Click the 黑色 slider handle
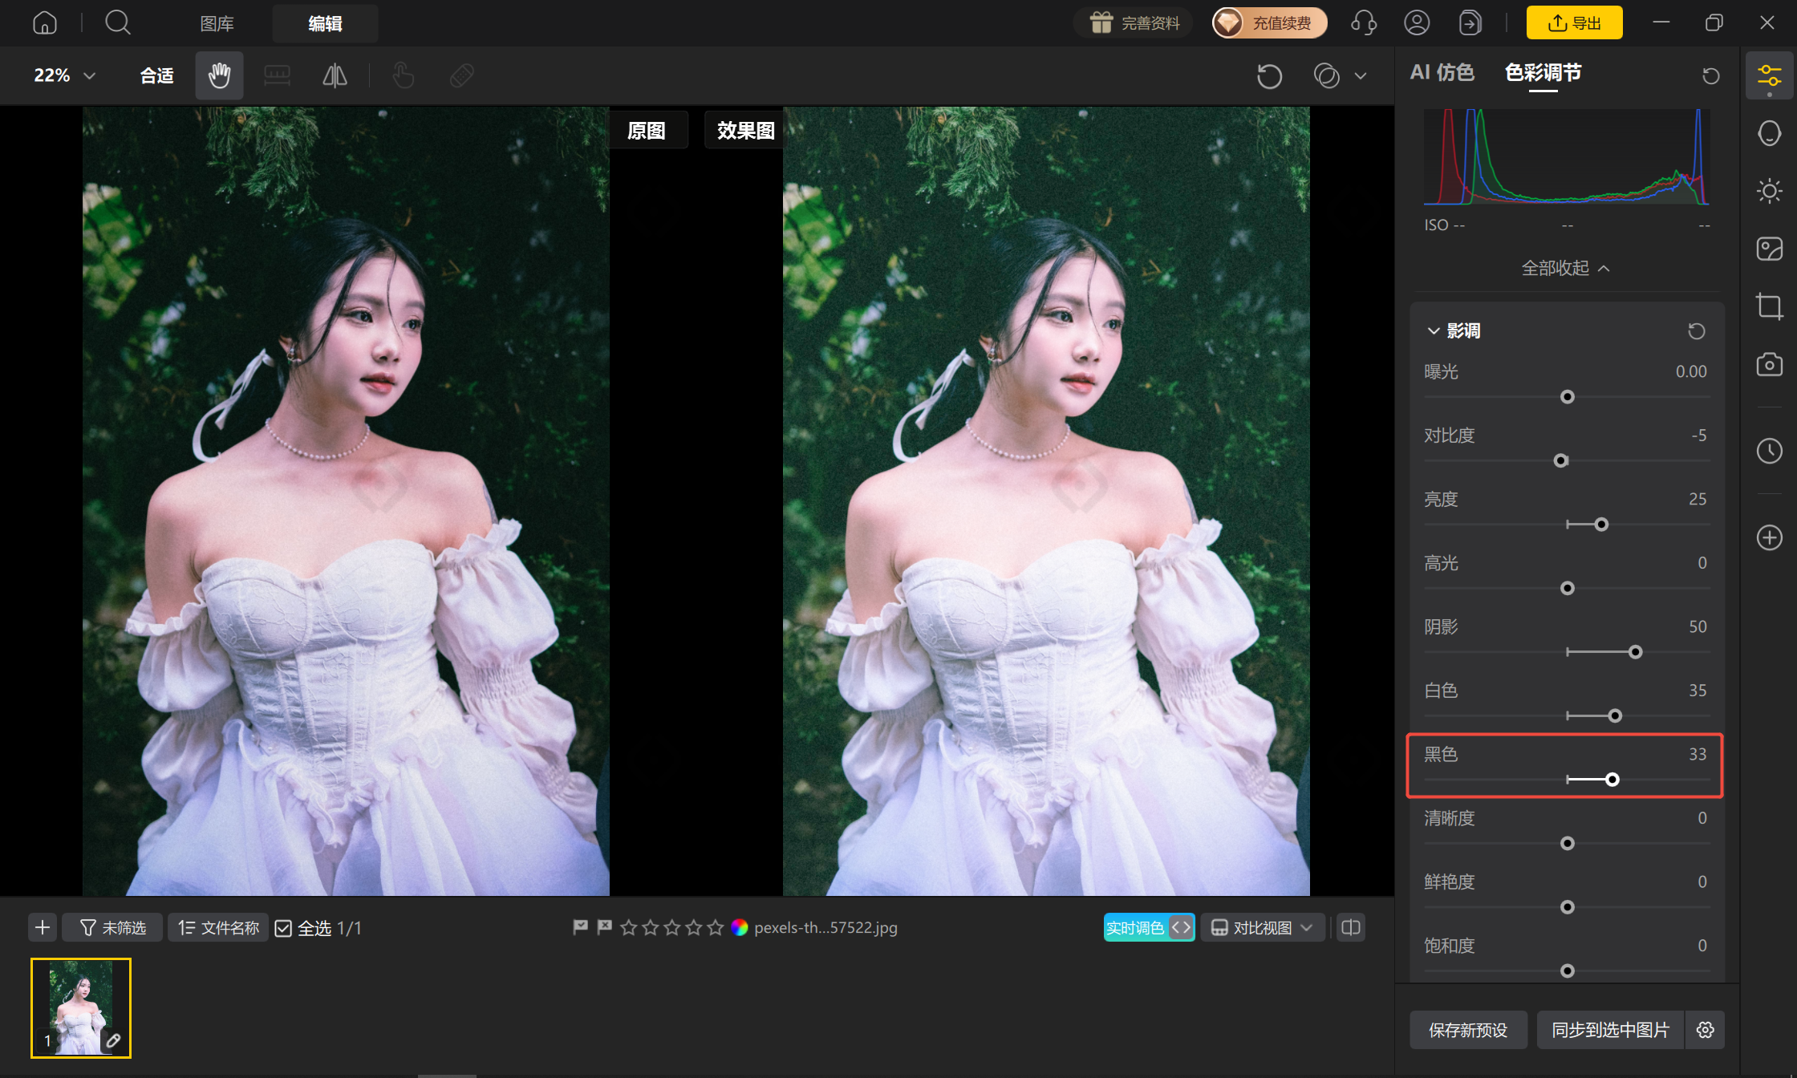1797x1078 pixels. (x=1612, y=779)
